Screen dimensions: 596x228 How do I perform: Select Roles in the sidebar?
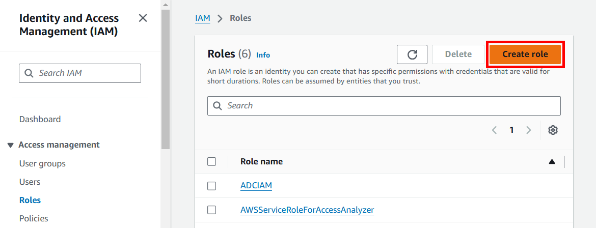pos(30,200)
